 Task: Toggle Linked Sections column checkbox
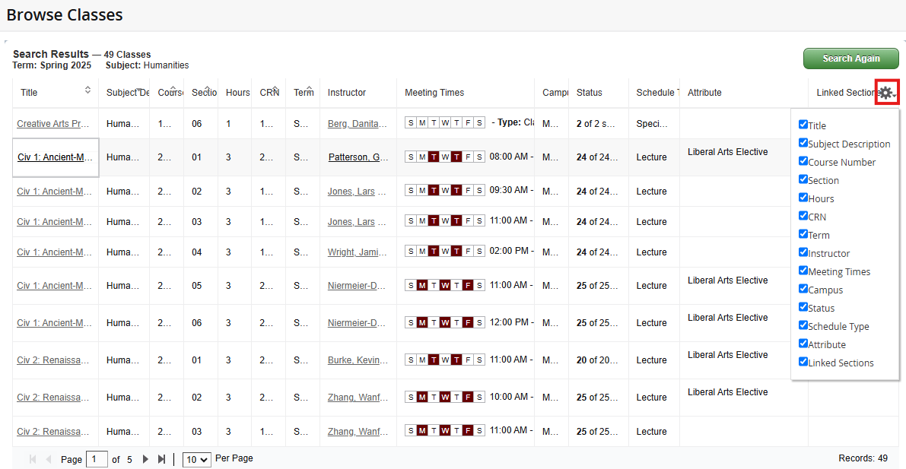pos(803,362)
